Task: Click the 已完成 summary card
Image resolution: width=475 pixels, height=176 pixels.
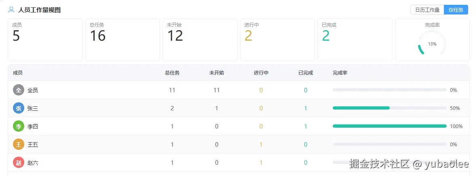Action: click(x=355, y=40)
